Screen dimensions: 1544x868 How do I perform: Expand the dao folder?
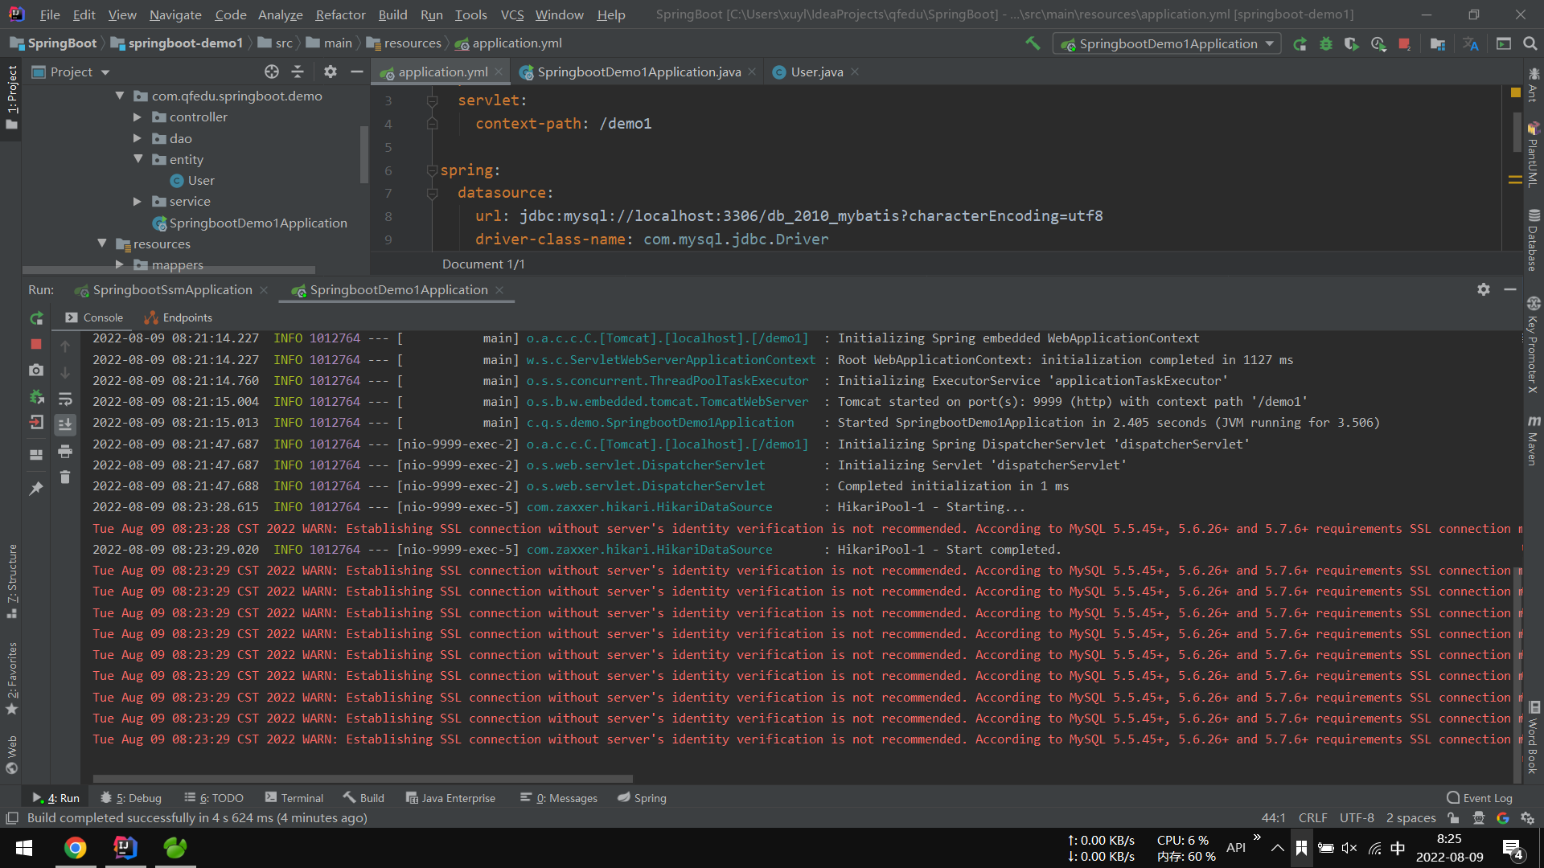138,138
